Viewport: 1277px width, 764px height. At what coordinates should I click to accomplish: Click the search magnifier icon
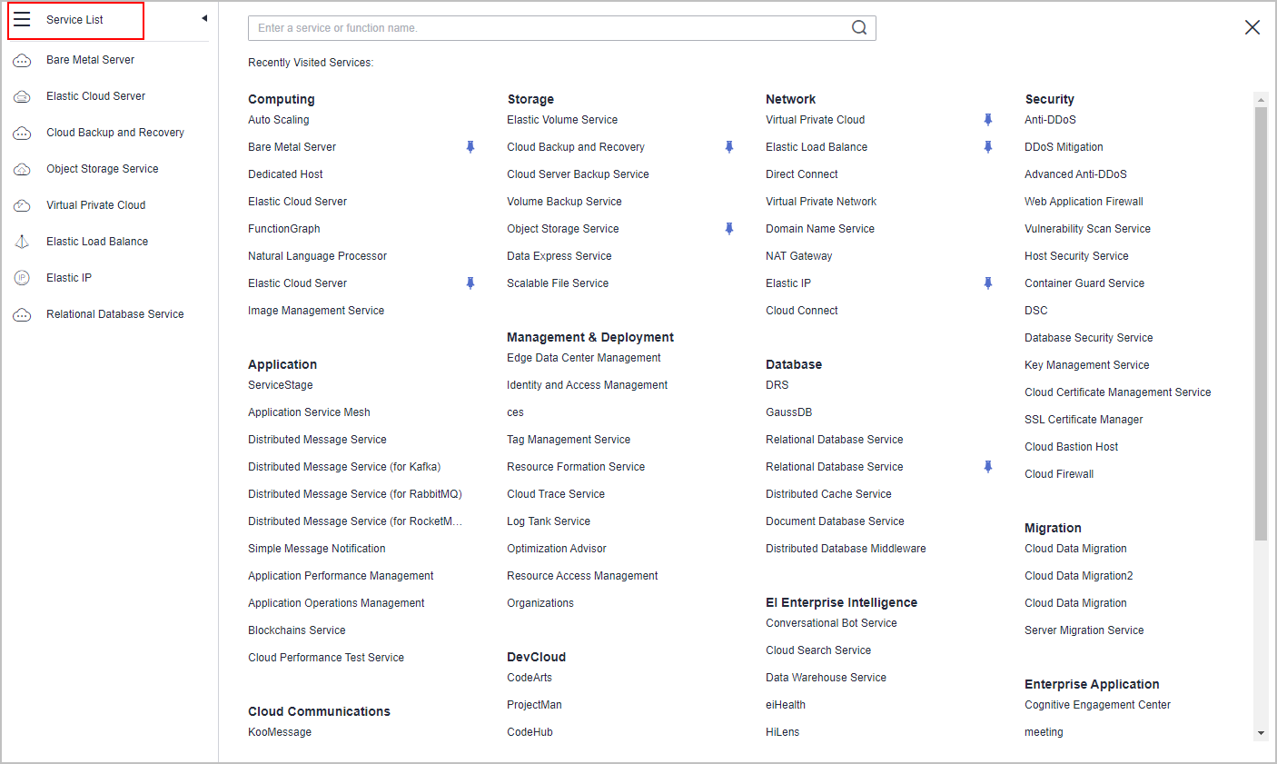point(858,28)
